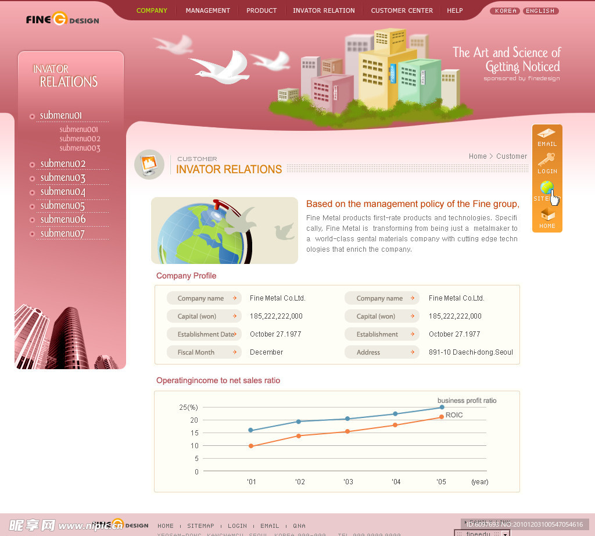Viewport: 595px width, 536px height.
Task: Click the arrow icon in Address label
Action: [413, 352]
